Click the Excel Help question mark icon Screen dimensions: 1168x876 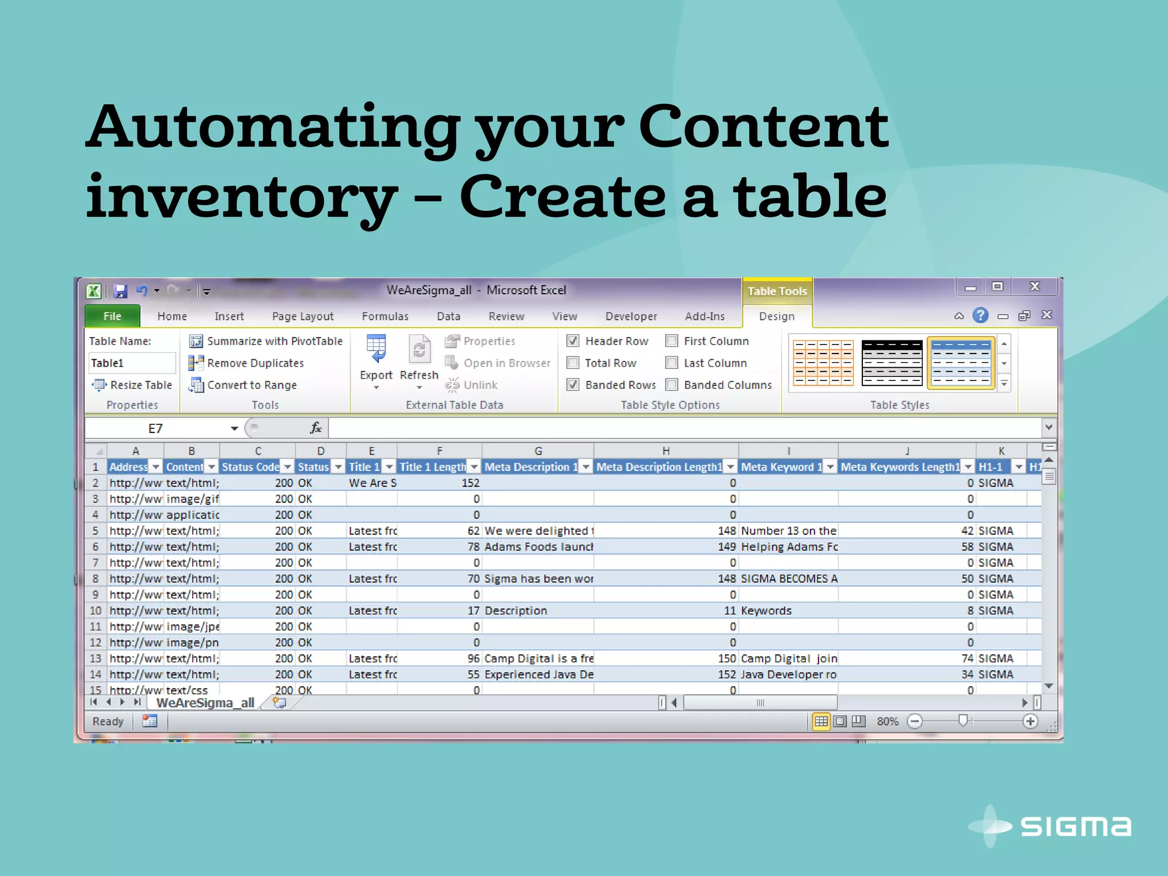pyautogui.click(x=980, y=315)
